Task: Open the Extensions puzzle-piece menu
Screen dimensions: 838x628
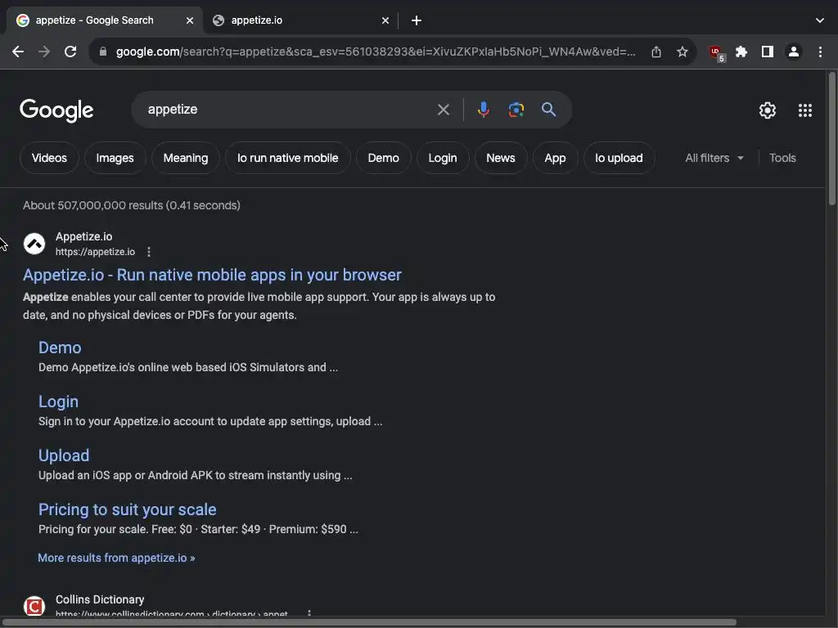Action: (x=741, y=52)
